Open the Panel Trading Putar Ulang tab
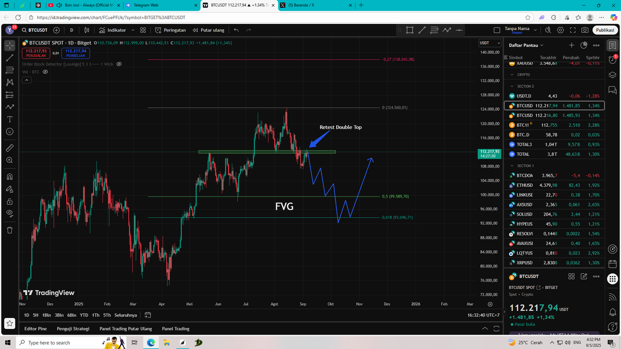This screenshot has height=349, width=621. [126, 329]
